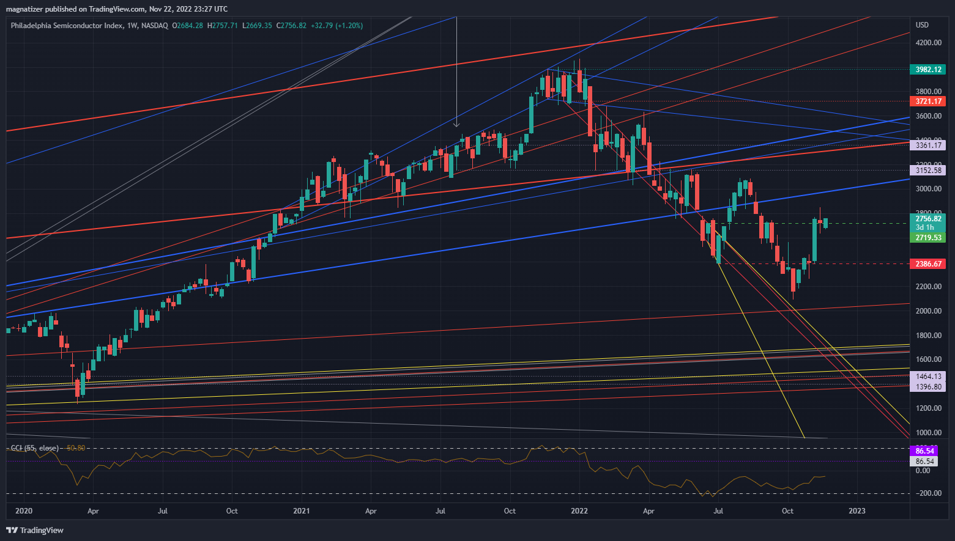Click the 2020 label on time axis
The height and width of the screenshot is (541, 955).
pos(23,511)
